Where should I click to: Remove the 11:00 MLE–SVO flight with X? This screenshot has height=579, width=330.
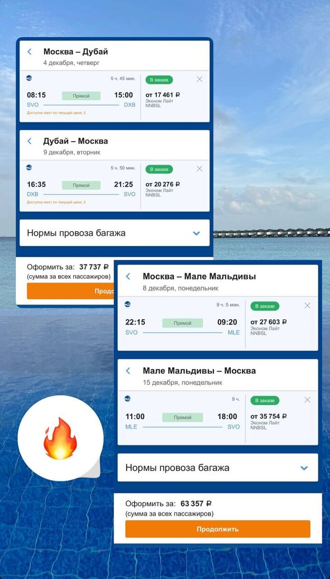coord(307,400)
